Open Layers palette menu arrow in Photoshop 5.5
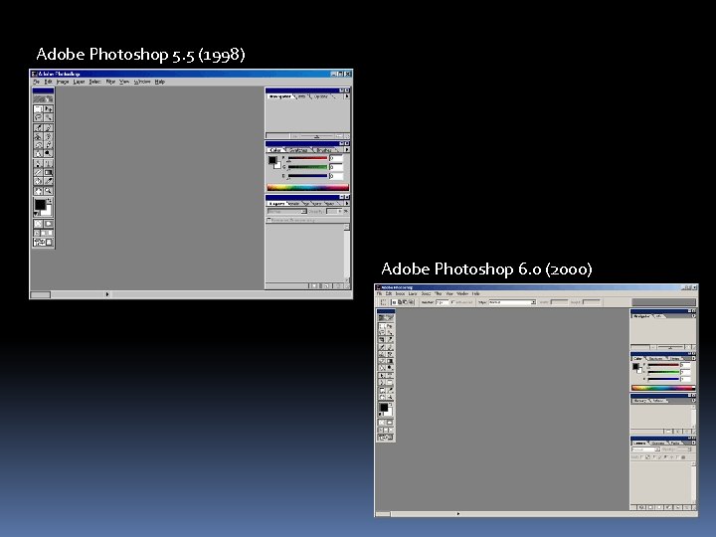 pos(347,203)
